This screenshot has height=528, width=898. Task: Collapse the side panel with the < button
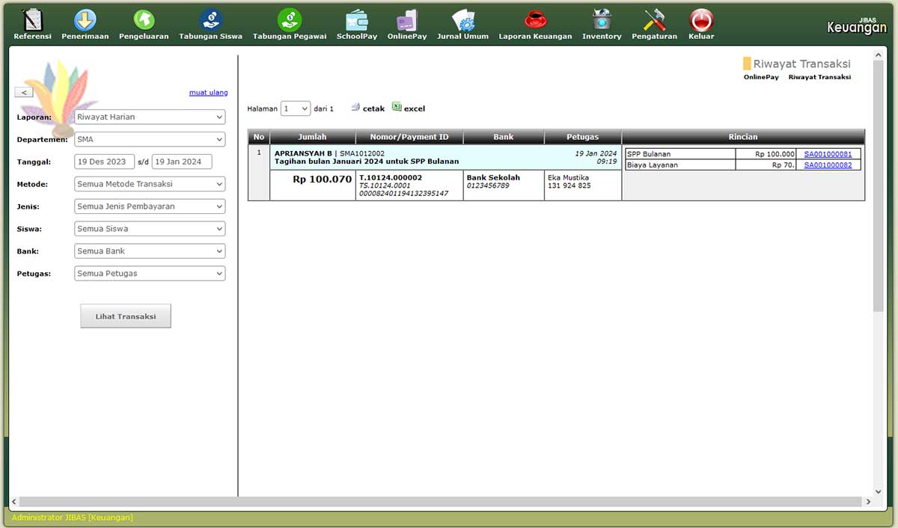[x=24, y=92]
